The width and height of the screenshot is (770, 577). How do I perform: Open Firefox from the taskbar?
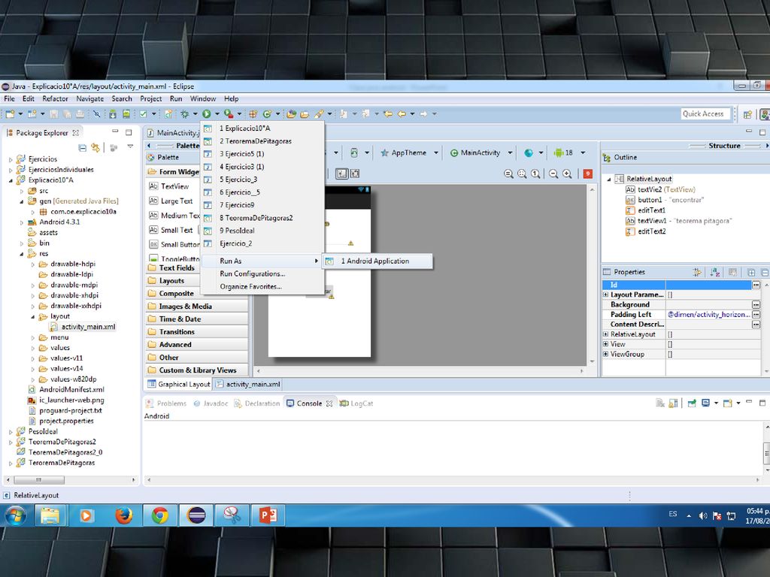[x=124, y=515]
